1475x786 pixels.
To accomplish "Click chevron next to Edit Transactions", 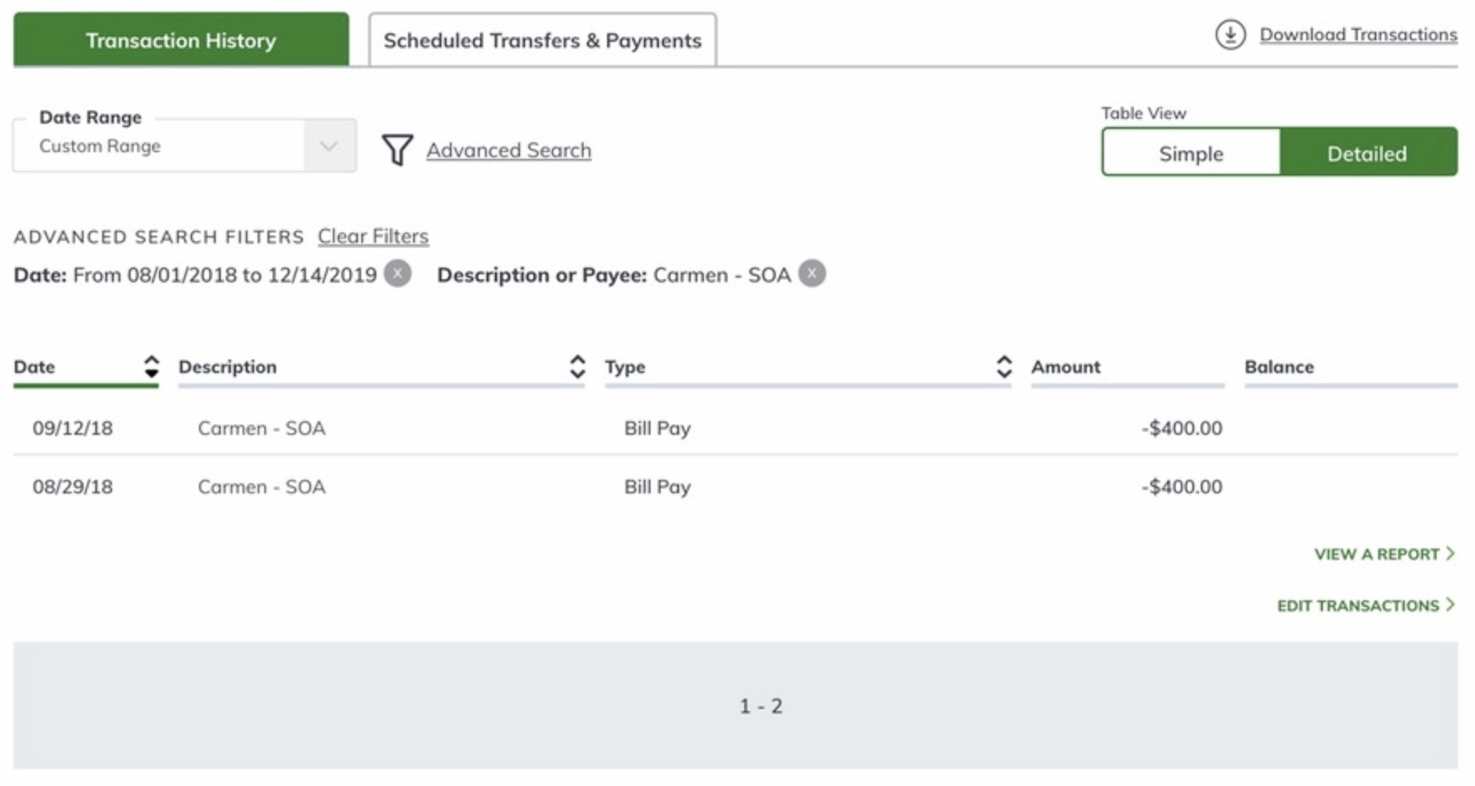I will 1451,605.
